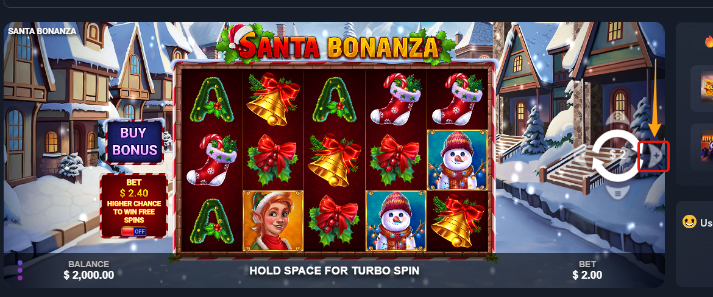This screenshot has height=297, width=713.
Task: Click the stocking in first reel
Action: pos(212,160)
